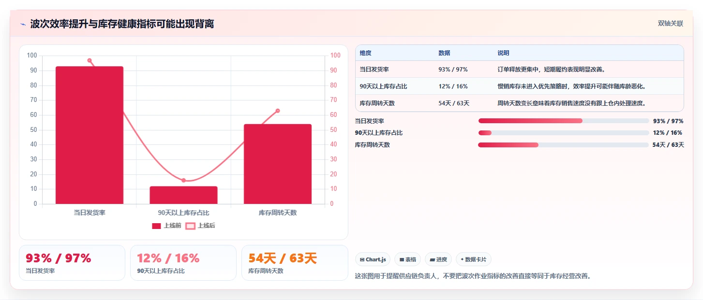Click the 12% / 16% table cell
The image size is (703, 300).
pos(453,86)
